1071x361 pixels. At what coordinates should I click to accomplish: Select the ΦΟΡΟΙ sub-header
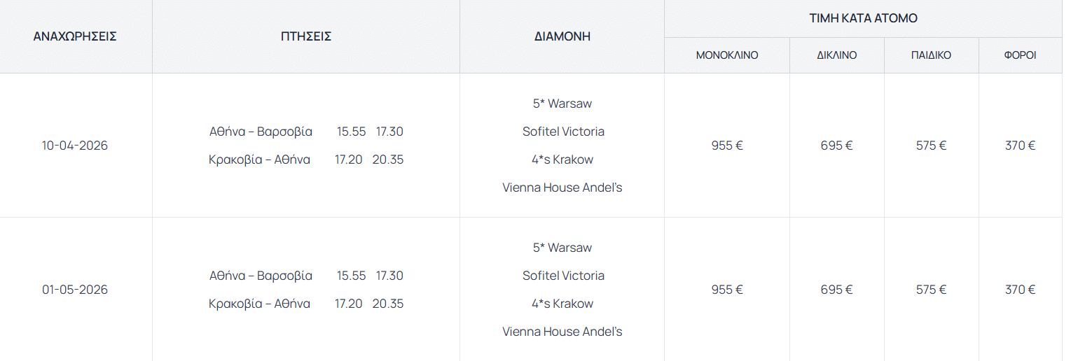pos(1020,55)
